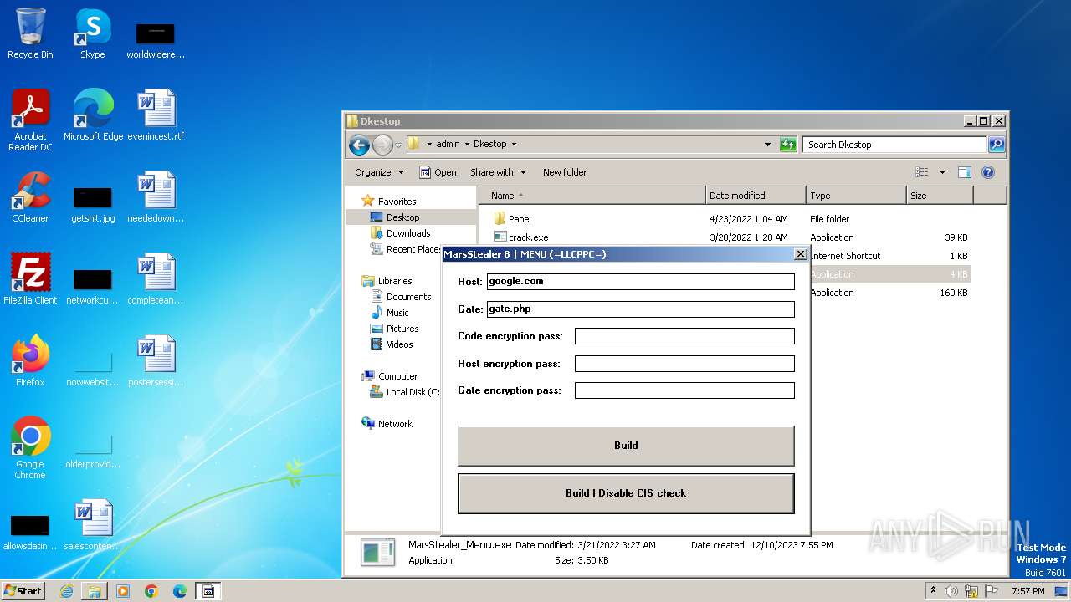1071x602 pixels.
Task: Open the Share with dropdown
Action: (498, 172)
